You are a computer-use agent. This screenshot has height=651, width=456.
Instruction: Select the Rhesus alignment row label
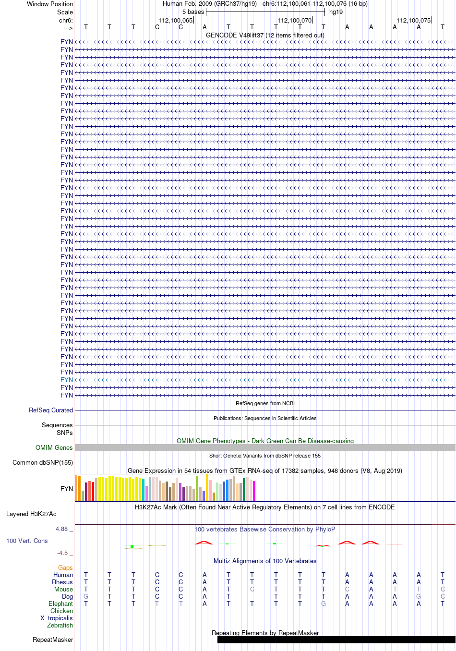click(x=62, y=582)
